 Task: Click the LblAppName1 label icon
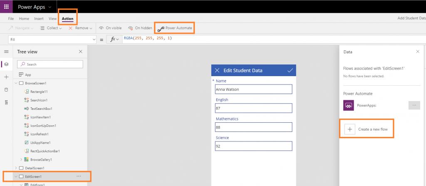point(27,142)
